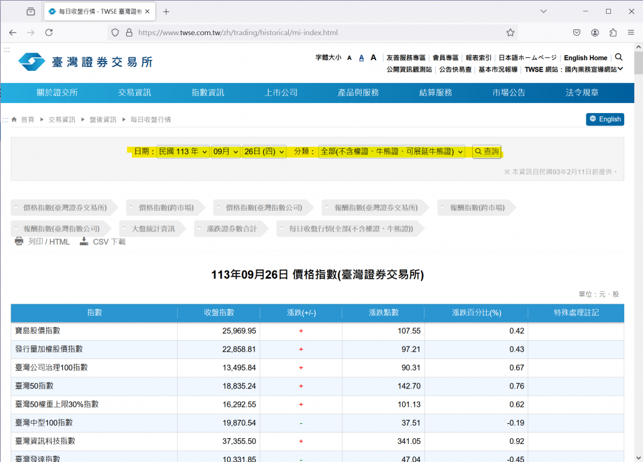
Task: Click the browser forward arrow
Action: [31, 33]
